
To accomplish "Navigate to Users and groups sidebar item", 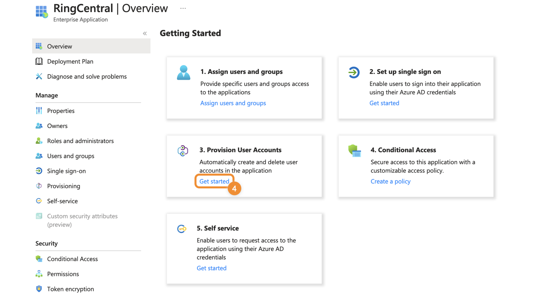I will tap(71, 156).
